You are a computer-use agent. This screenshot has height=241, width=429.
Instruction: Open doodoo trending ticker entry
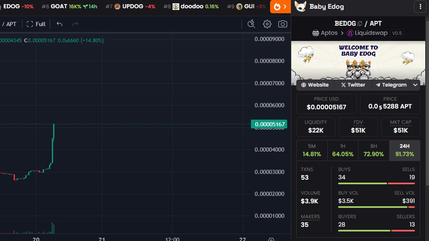191,6
